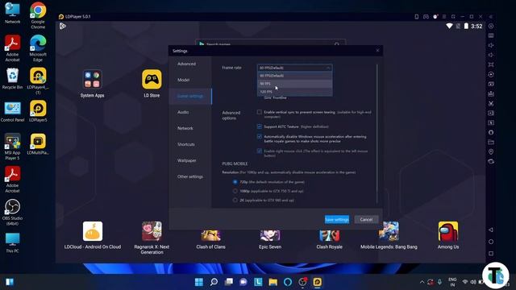Click Save settings button
Viewport: 516px width, 290px height.
(x=337, y=219)
